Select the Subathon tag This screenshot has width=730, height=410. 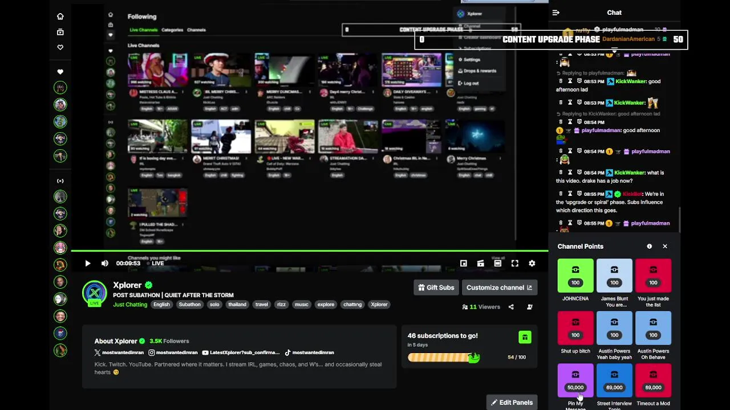[189, 305]
